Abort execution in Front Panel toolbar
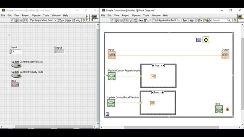Viewport: 244px width, 137px height. 21,20
